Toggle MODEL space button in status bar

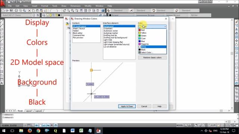[180, 125]
